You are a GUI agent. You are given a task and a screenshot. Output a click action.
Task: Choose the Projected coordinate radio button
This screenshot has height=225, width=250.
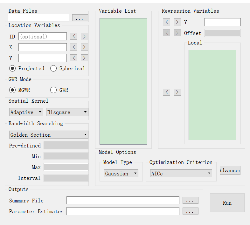pyautogui.click(x=12, y=68)
